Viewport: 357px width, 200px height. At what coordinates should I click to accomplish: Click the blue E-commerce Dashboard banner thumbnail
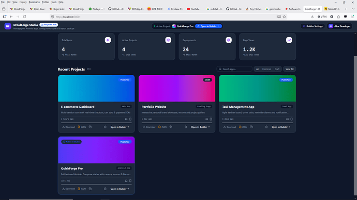pyautogui.click(x=96, y=88)
